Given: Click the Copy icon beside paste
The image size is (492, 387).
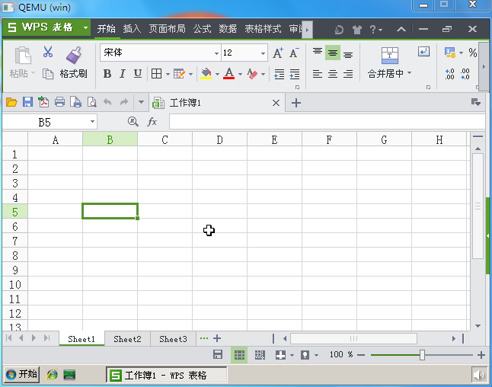Looking at the screenshot, I should [x=48, y=74].
